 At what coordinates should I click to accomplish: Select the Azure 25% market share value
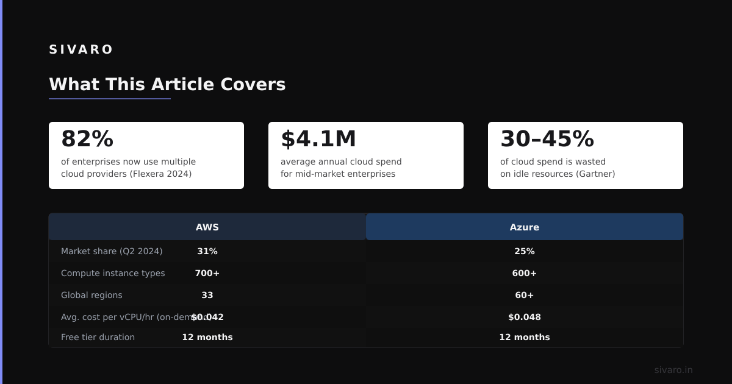tap(525, 251)
